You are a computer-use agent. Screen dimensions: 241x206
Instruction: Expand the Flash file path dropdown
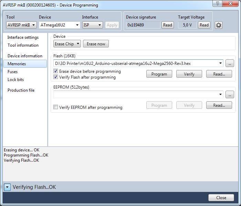pos(221,63)
